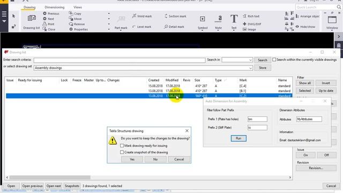Open the hamburger file menu
Screen dimensions: 343x193
[x=4, y=14]
